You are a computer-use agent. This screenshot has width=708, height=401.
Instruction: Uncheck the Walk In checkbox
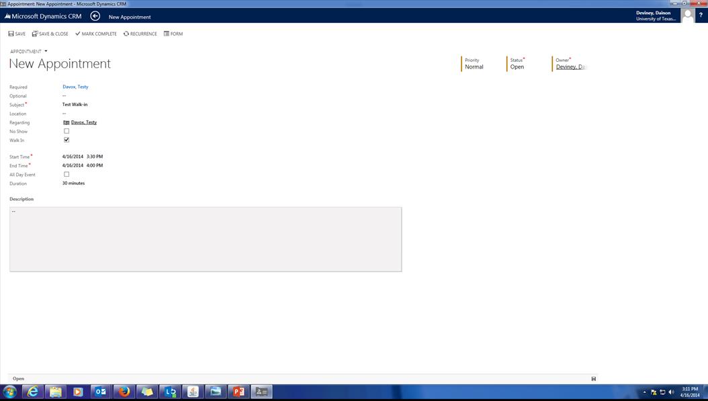(x=67, y=140)
